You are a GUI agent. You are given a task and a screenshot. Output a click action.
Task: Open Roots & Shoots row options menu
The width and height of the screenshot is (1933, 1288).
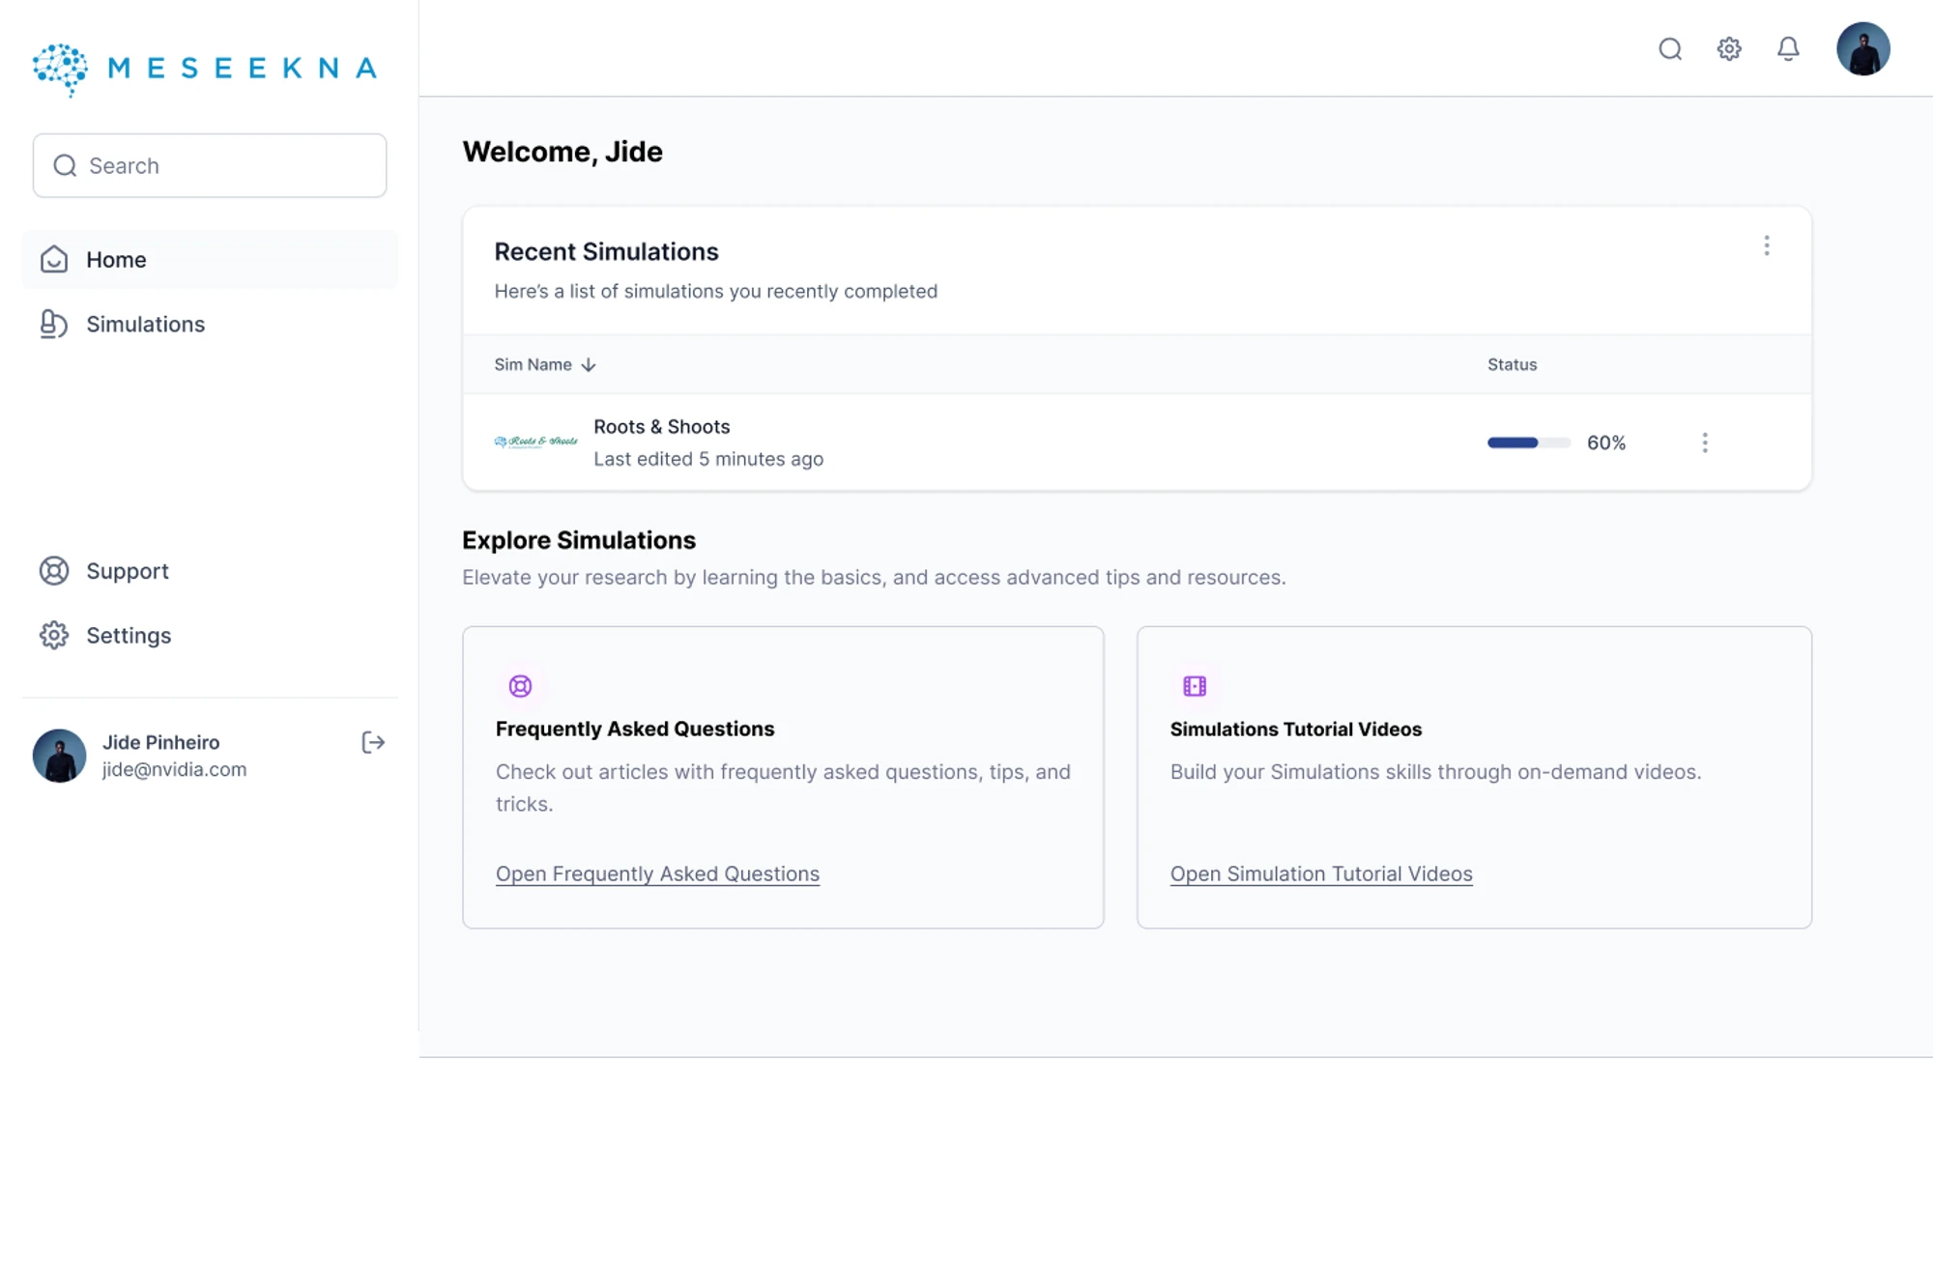1705,443
